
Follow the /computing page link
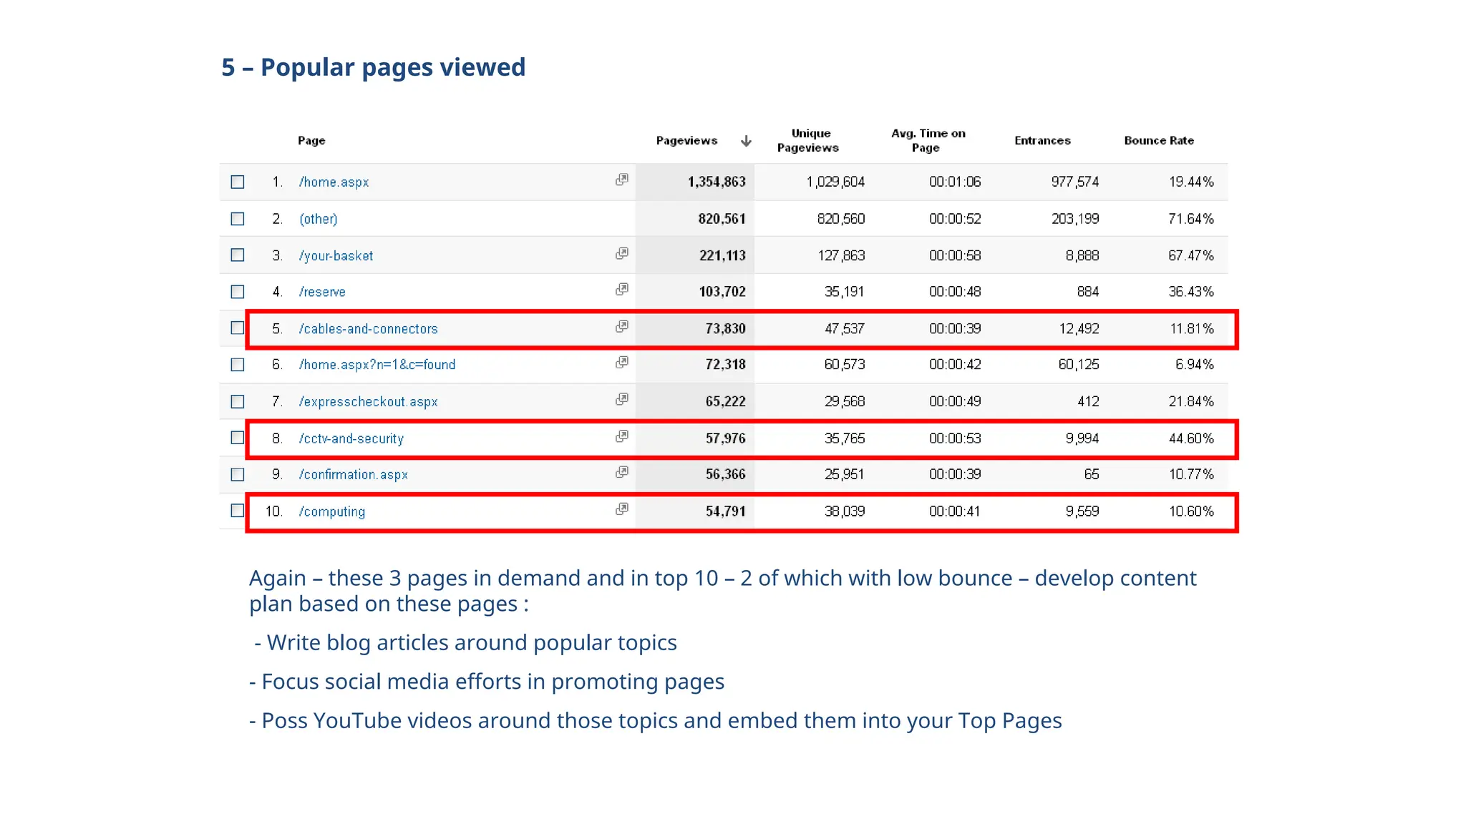pyautogui.click(x=332, y=511)
